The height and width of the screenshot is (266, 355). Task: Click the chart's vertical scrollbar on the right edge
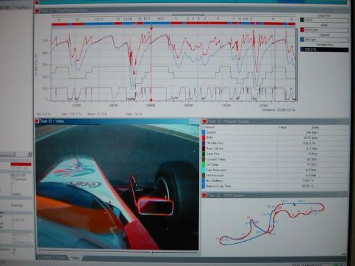tap(297, 64)
